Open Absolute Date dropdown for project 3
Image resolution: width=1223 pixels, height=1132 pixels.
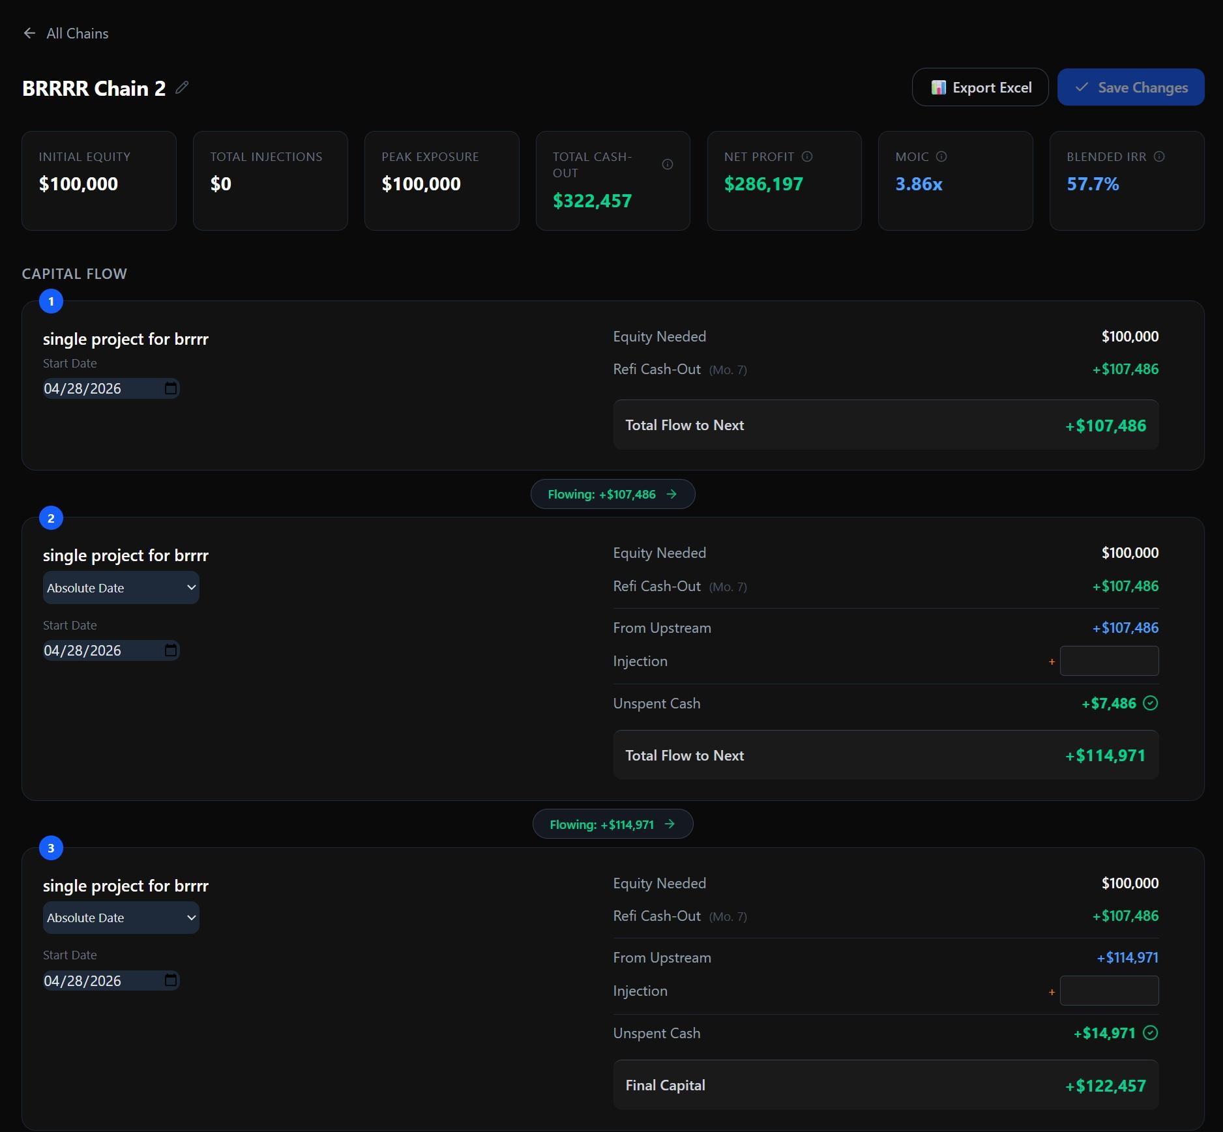pyautogui.click(x=121, y=918)
